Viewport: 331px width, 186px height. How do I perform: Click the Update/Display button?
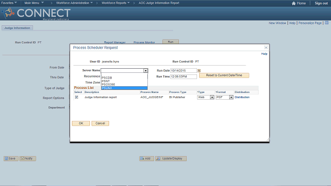click(x=171, y=159)
